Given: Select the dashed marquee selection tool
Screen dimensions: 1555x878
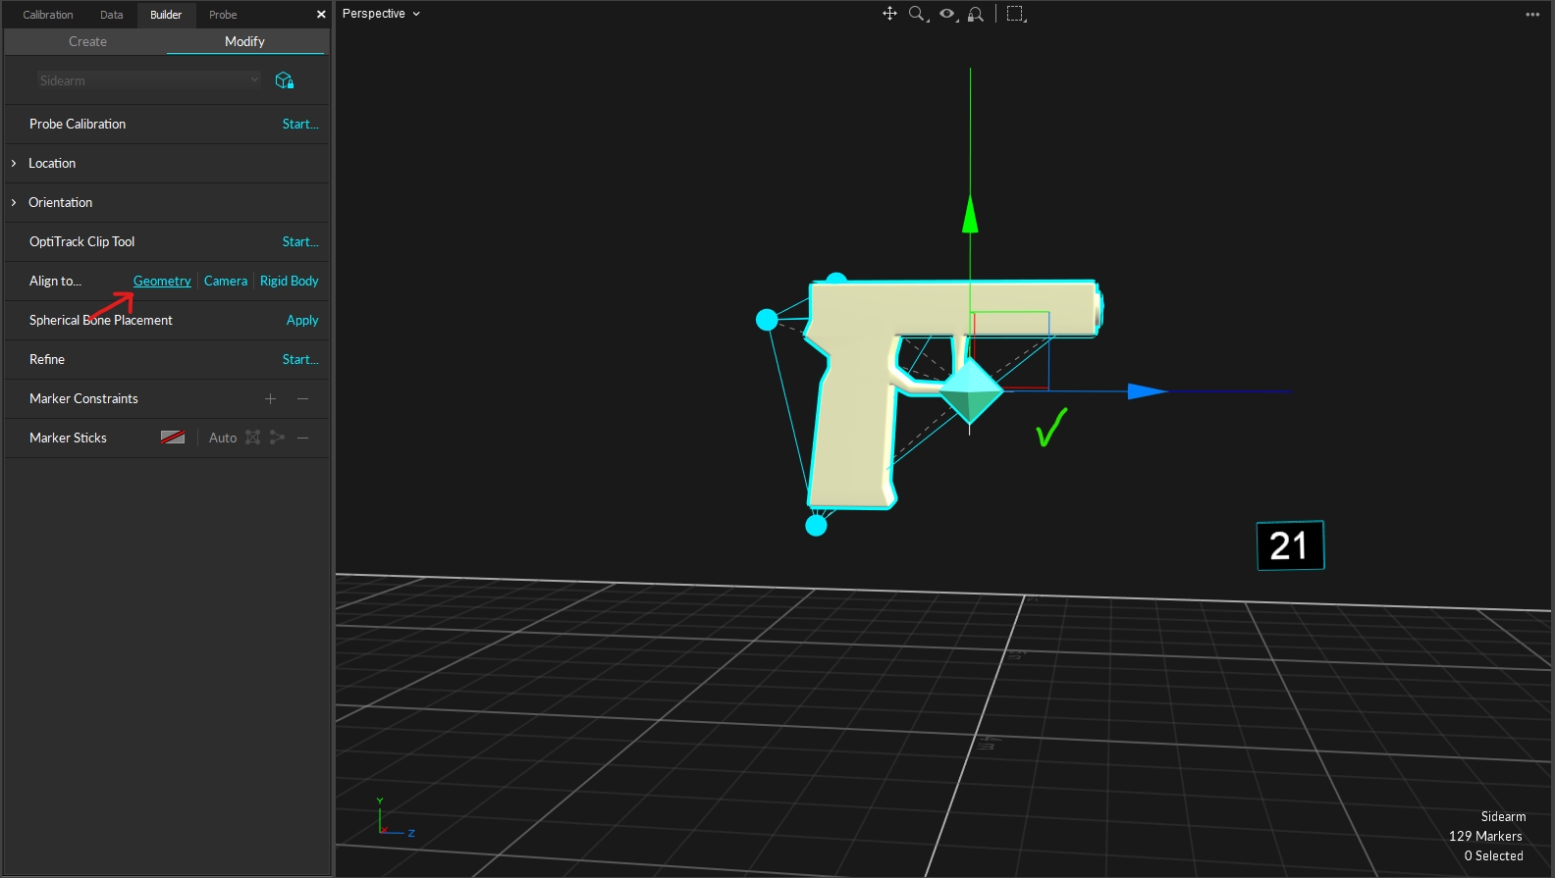Looking at the screenshot, I should point(1016,14).
